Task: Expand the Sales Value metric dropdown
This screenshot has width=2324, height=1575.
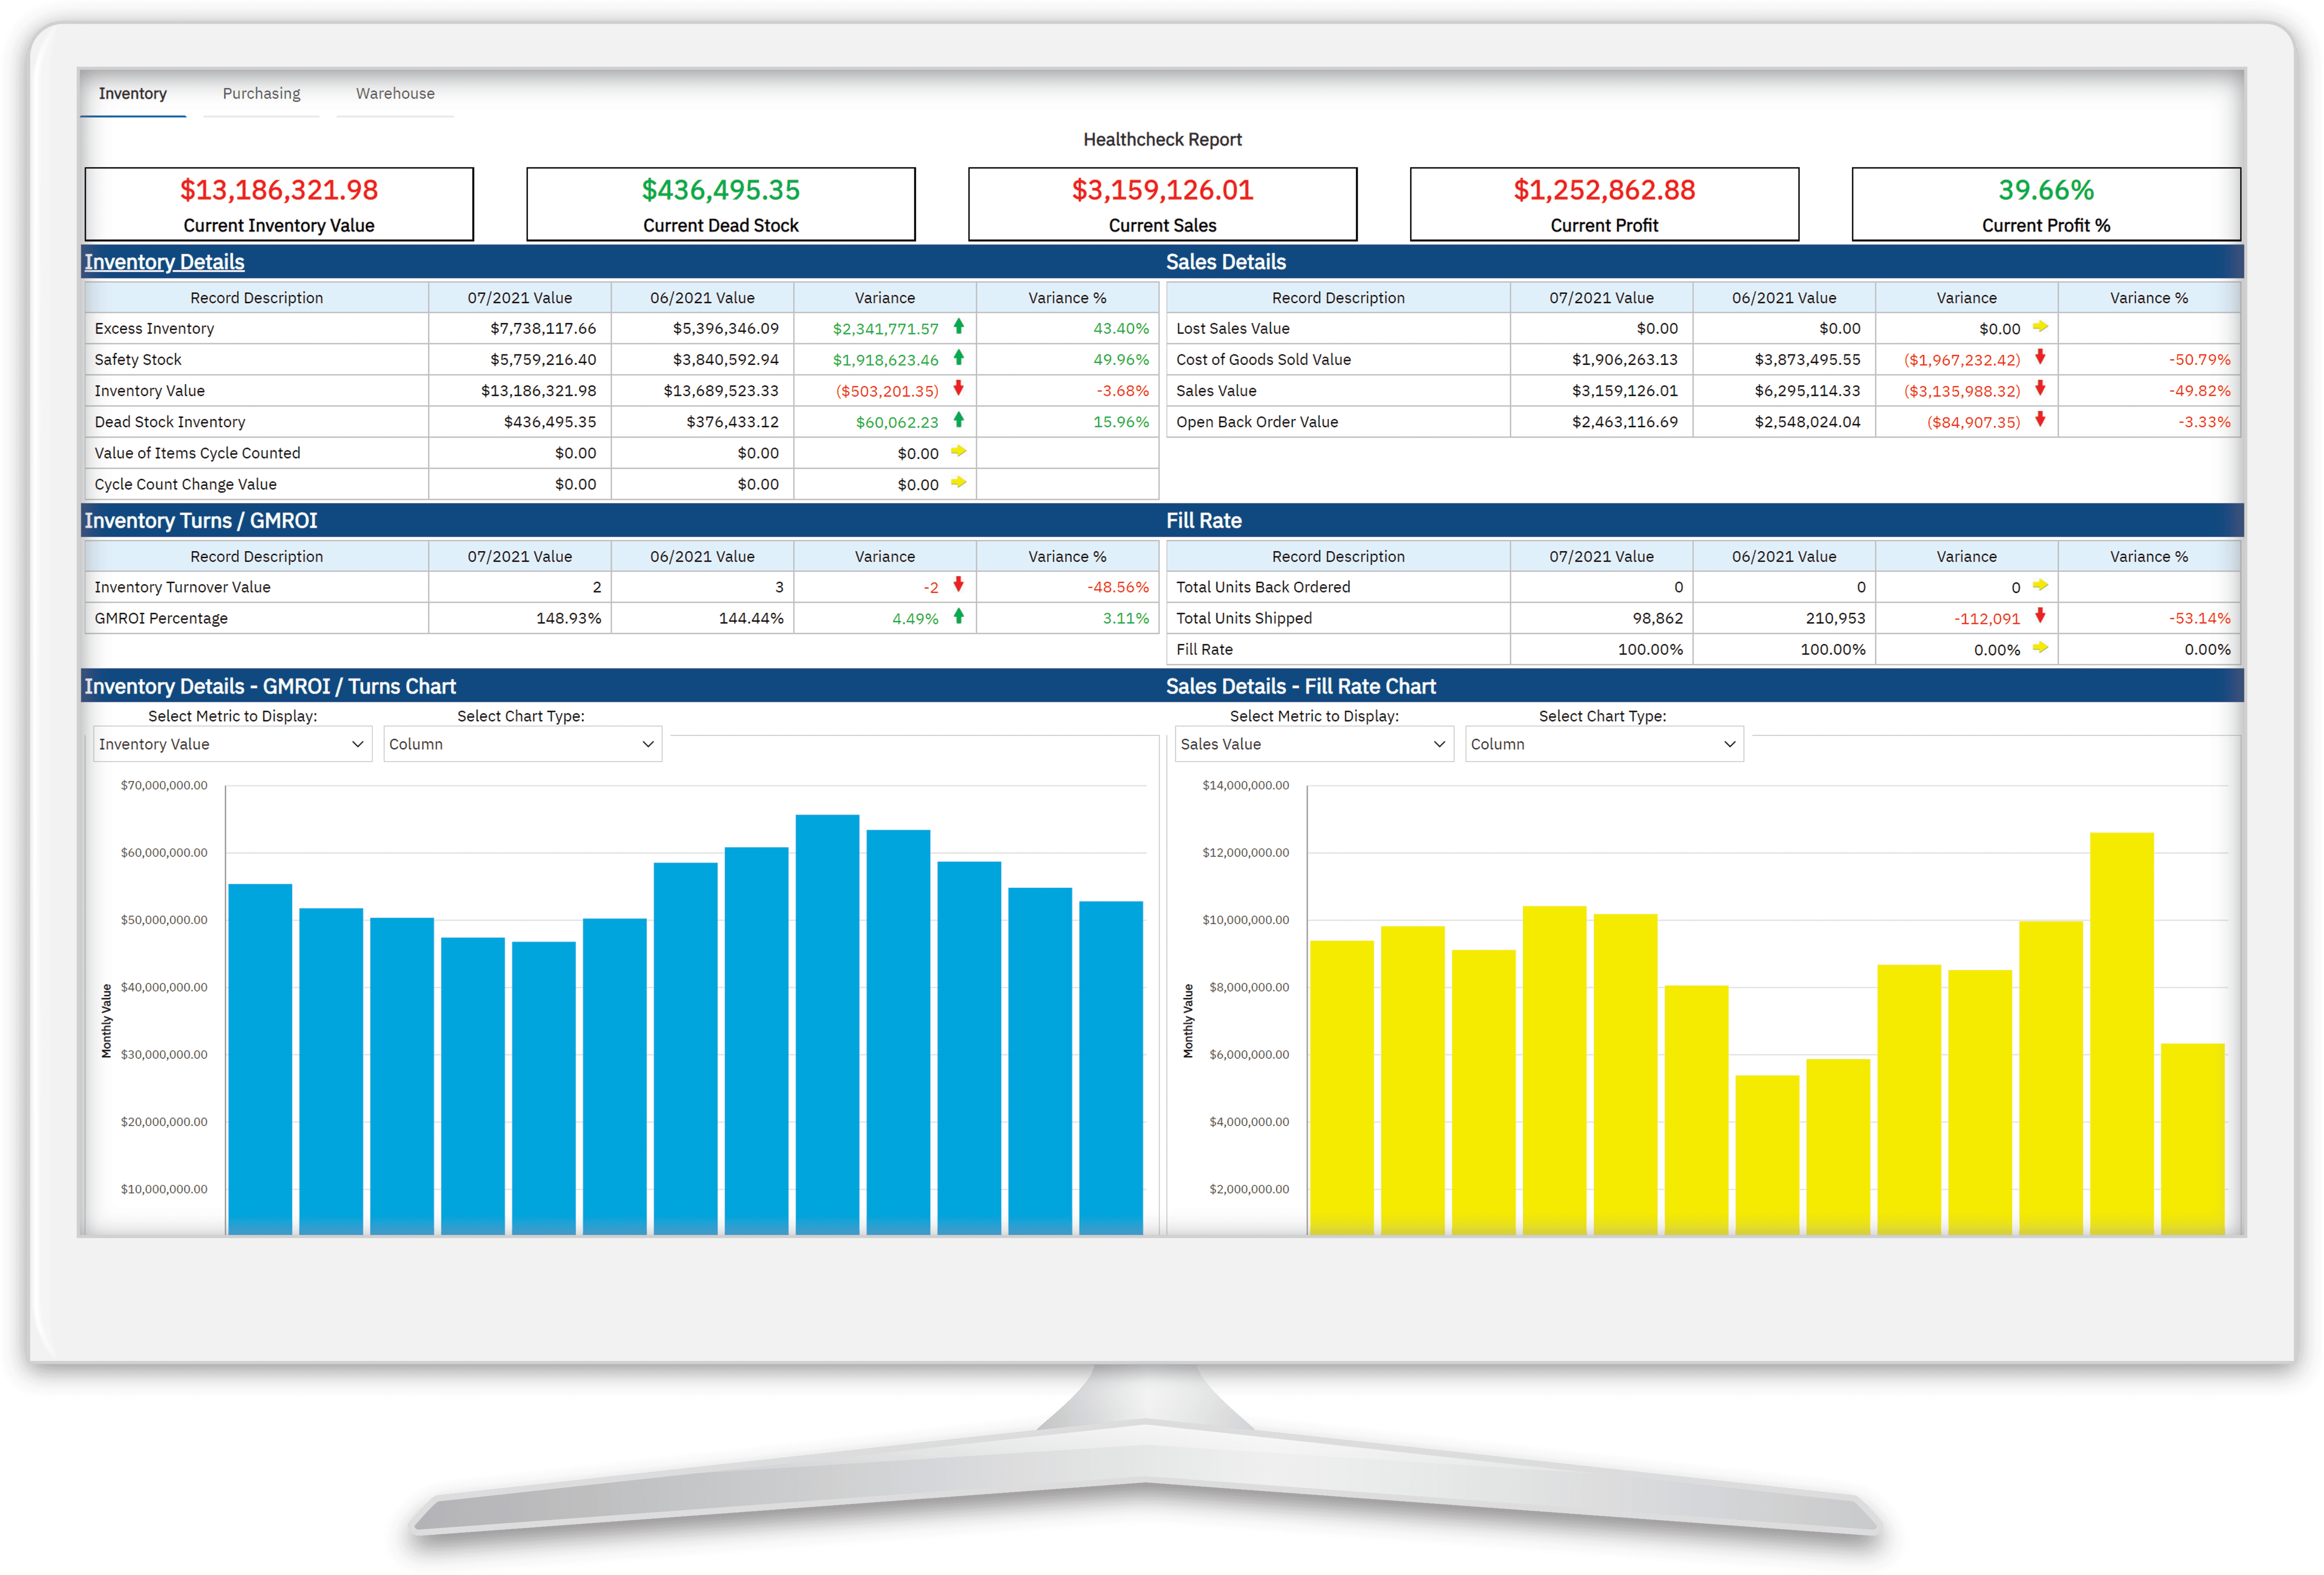Action: pyautogui.click(x=1314, y=744)
